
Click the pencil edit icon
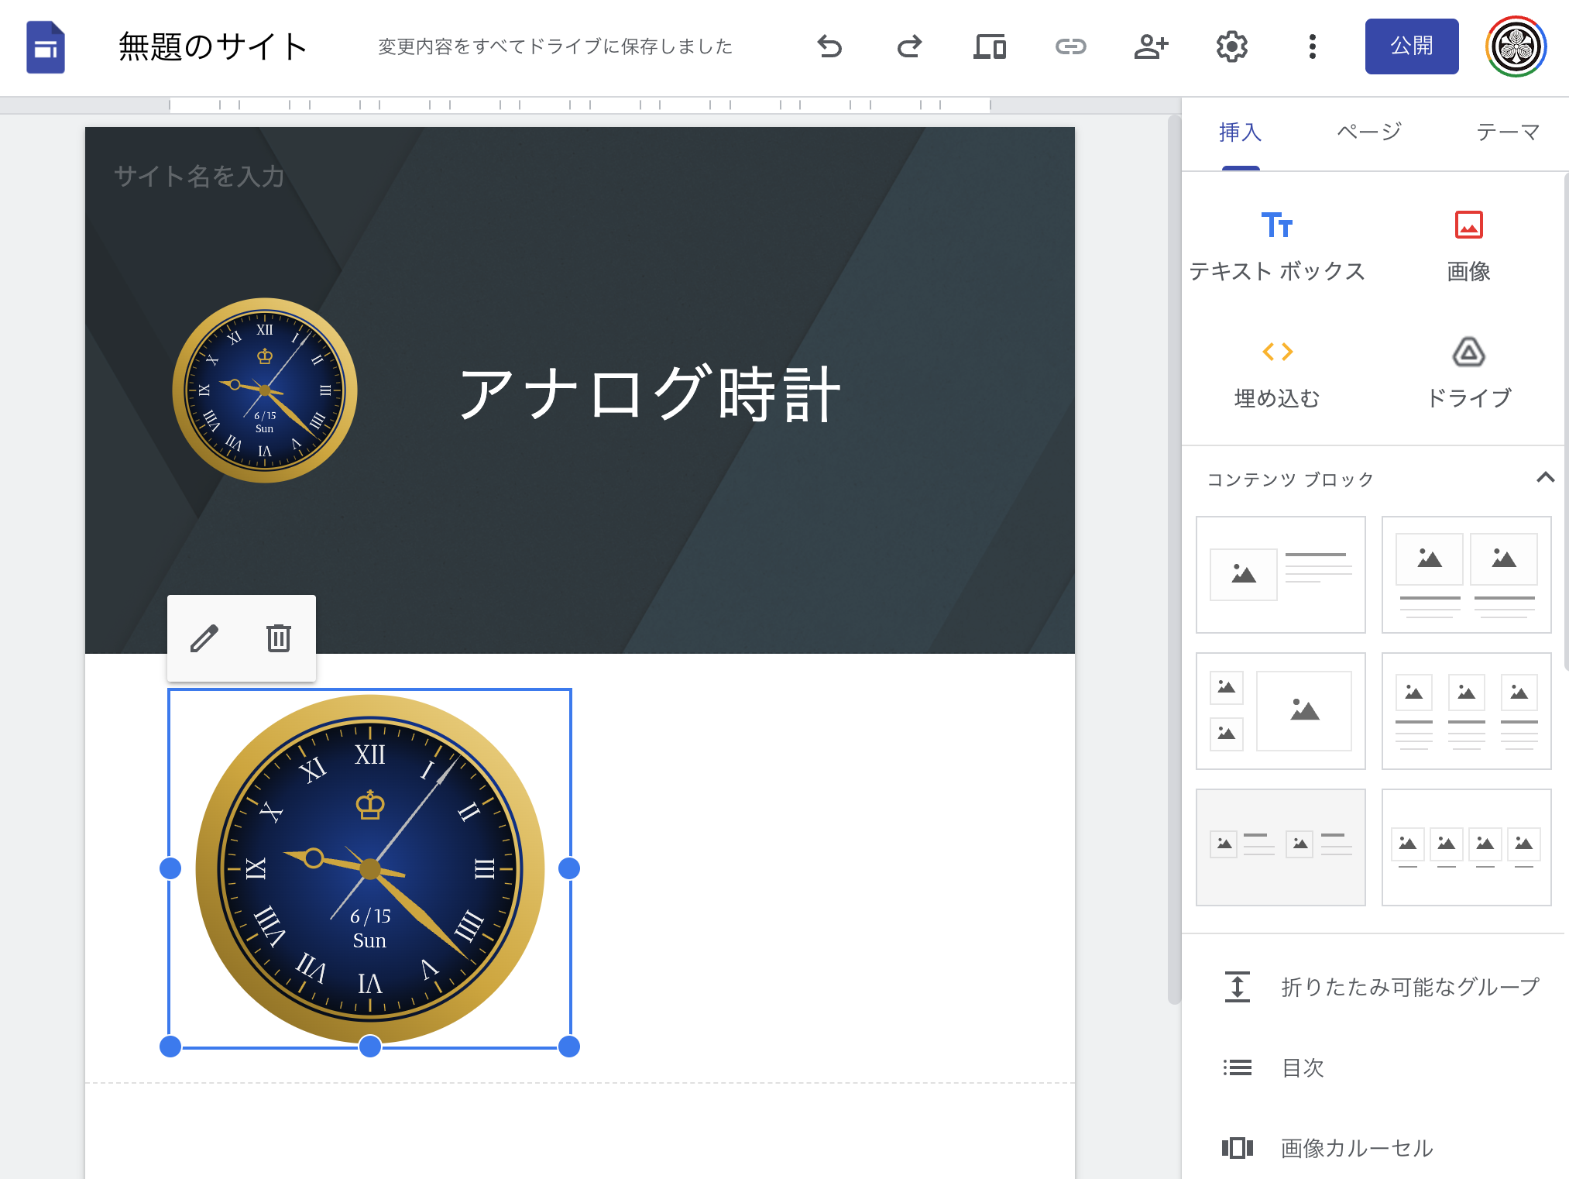point(204,638)
